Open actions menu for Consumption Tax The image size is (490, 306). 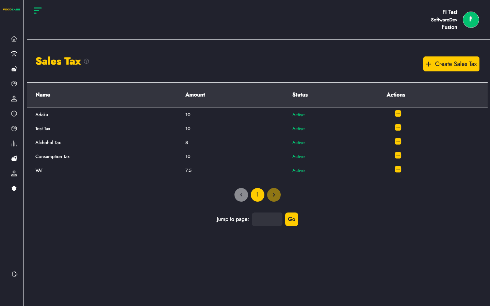click(x=398, y=155)
